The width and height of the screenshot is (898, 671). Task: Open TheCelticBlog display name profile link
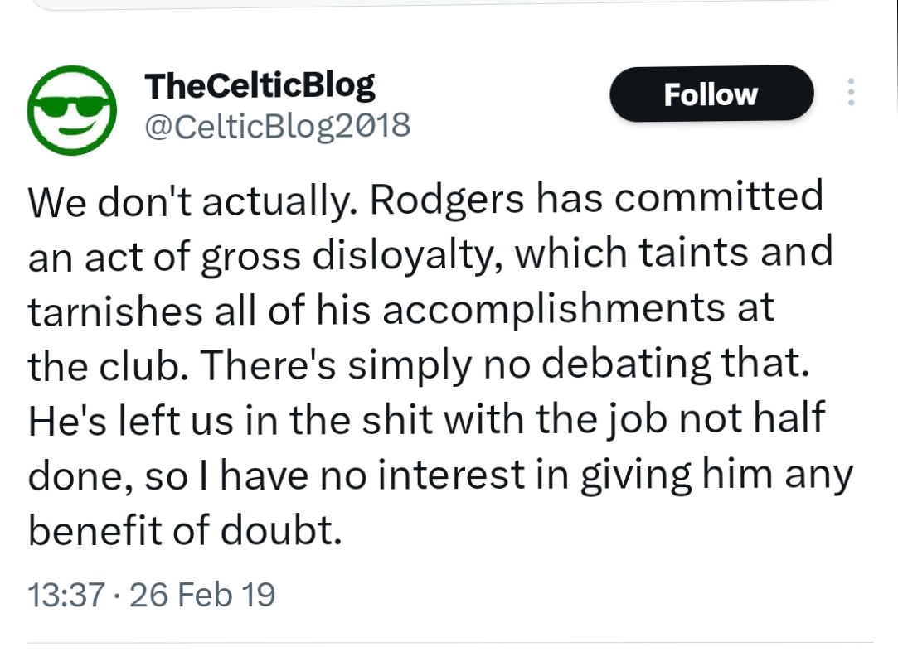pos(260,84)
